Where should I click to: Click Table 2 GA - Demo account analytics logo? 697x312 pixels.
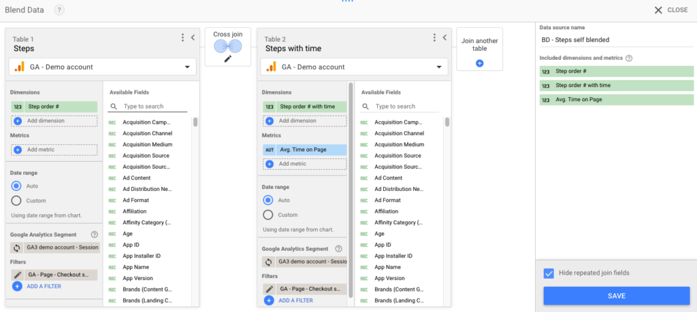pos(271,67)
